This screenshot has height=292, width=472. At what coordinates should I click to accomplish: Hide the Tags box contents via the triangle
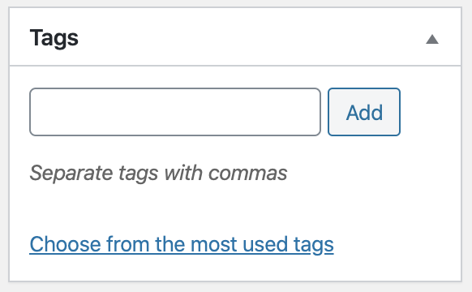point(432,39)
